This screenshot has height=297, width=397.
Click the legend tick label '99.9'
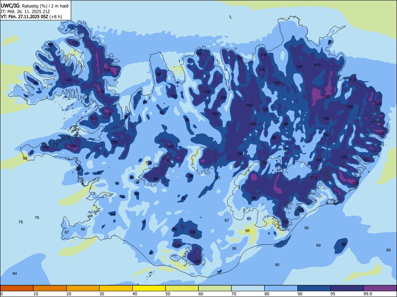point(368,294)
